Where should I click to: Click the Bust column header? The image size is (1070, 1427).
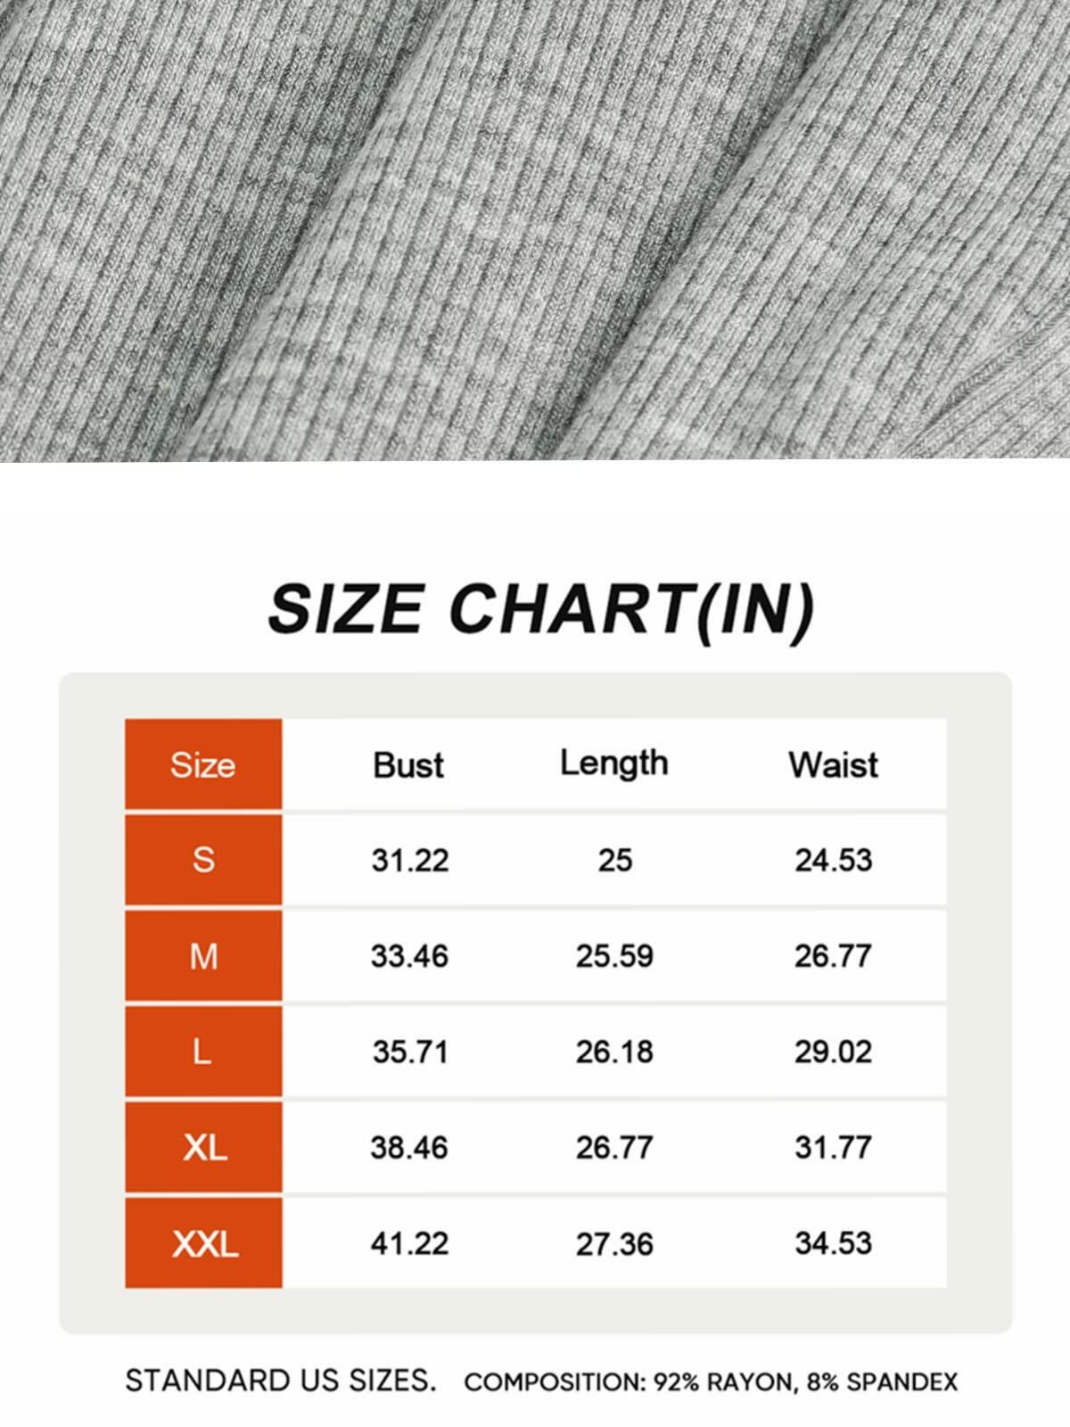pyautogui.click(x=408, y=765)
